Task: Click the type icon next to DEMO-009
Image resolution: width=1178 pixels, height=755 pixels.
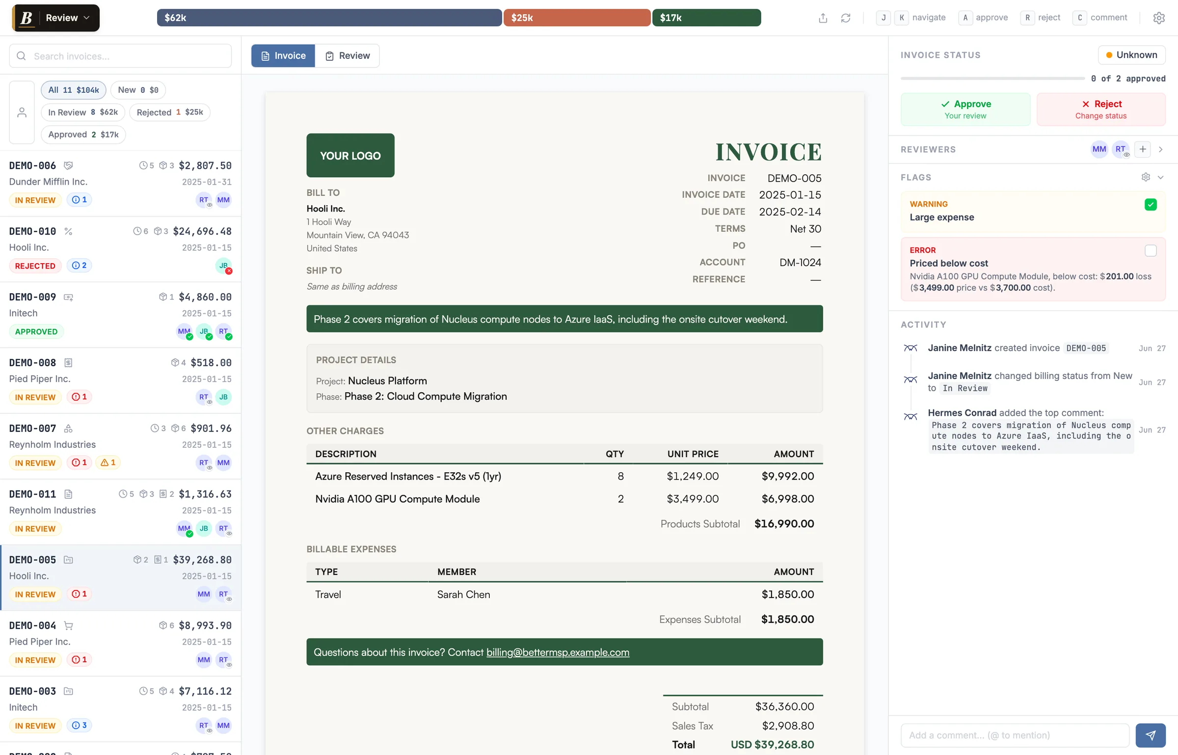Action: 68,297
